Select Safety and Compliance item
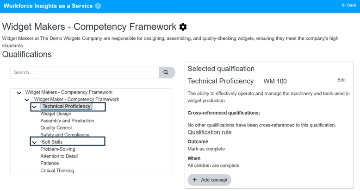360x191 pixels. [x=65, y=135]
